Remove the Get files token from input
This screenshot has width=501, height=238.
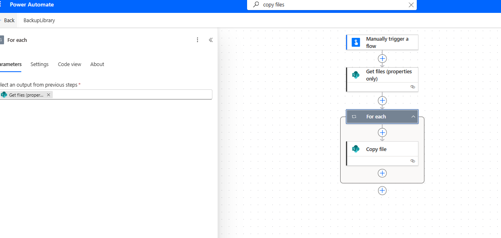[x=49, y=95]
